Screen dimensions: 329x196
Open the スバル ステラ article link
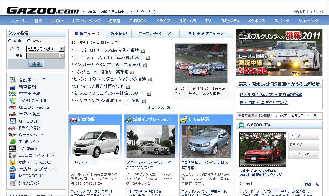click(83, 163)
